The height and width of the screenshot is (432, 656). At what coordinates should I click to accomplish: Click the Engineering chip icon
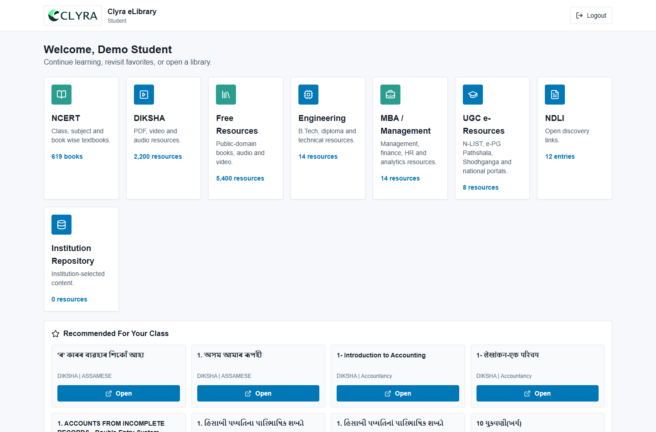click(x=308, y=95)
